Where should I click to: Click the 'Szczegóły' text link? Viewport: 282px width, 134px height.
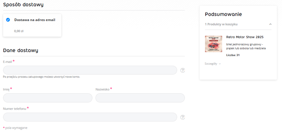pos(211,64)
